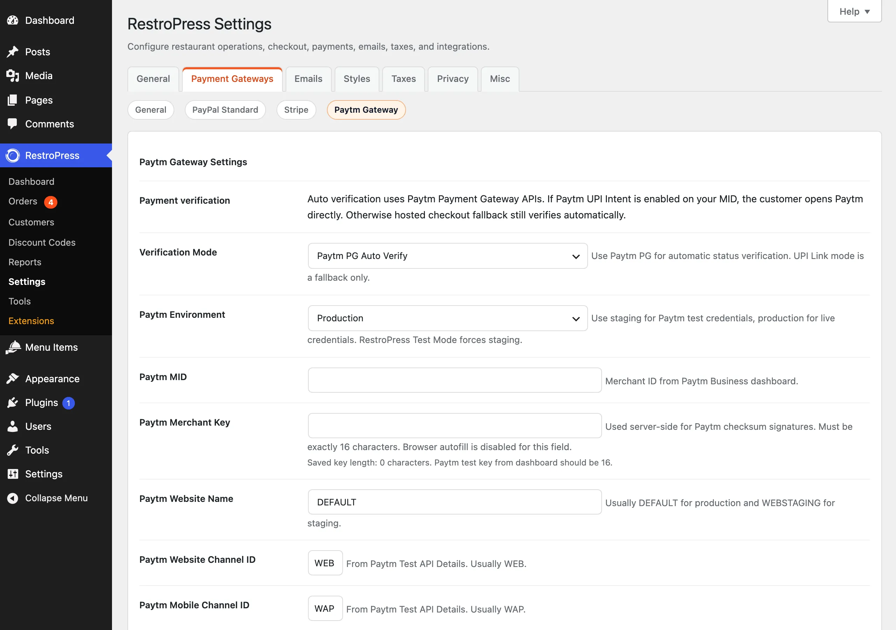Open Customers in RestroPress submenu
Image resolution: width=896 pixels, height=630 pixels.
pos(31,222)
